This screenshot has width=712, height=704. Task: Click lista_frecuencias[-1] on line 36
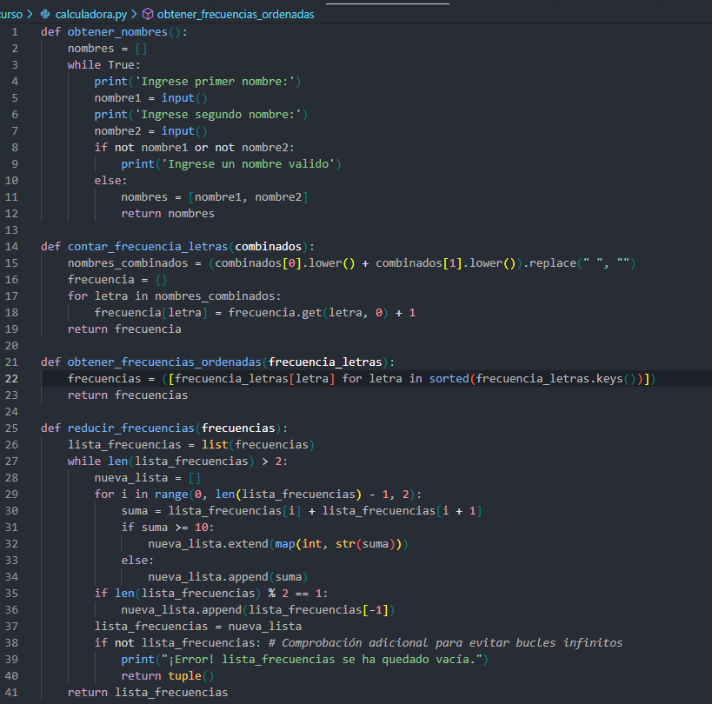coord(318,609)
